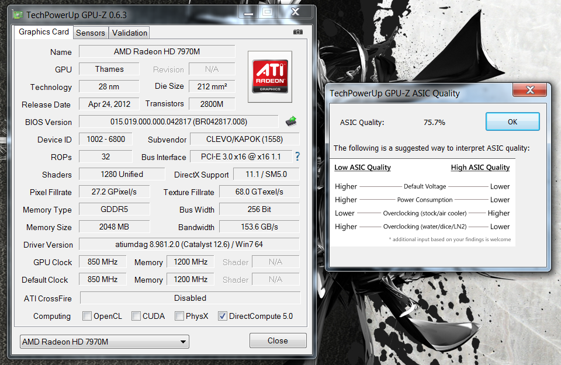The width and height of the screenshot is (561, 365).
Task: Click the Bus Interface field PCI-E 3.0 x16
Action: coord(241,157)
